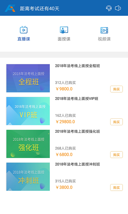Open title 2018年法考线上面授VIP班
The image size is (128, 214).
(x=77, y=98)
